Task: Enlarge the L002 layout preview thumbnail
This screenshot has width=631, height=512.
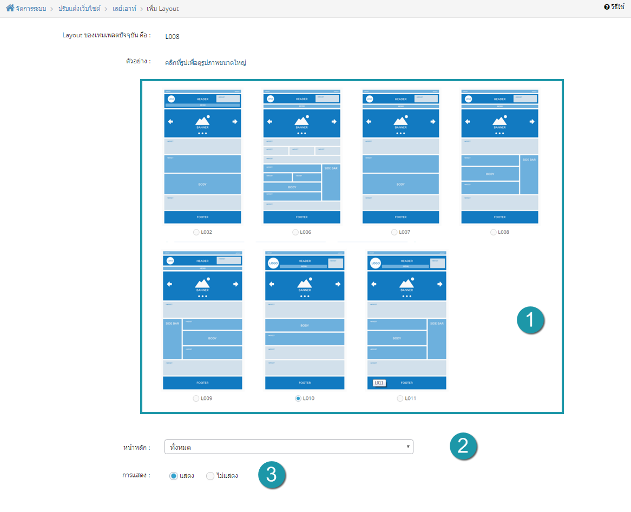Action: (x=202, y=156)
